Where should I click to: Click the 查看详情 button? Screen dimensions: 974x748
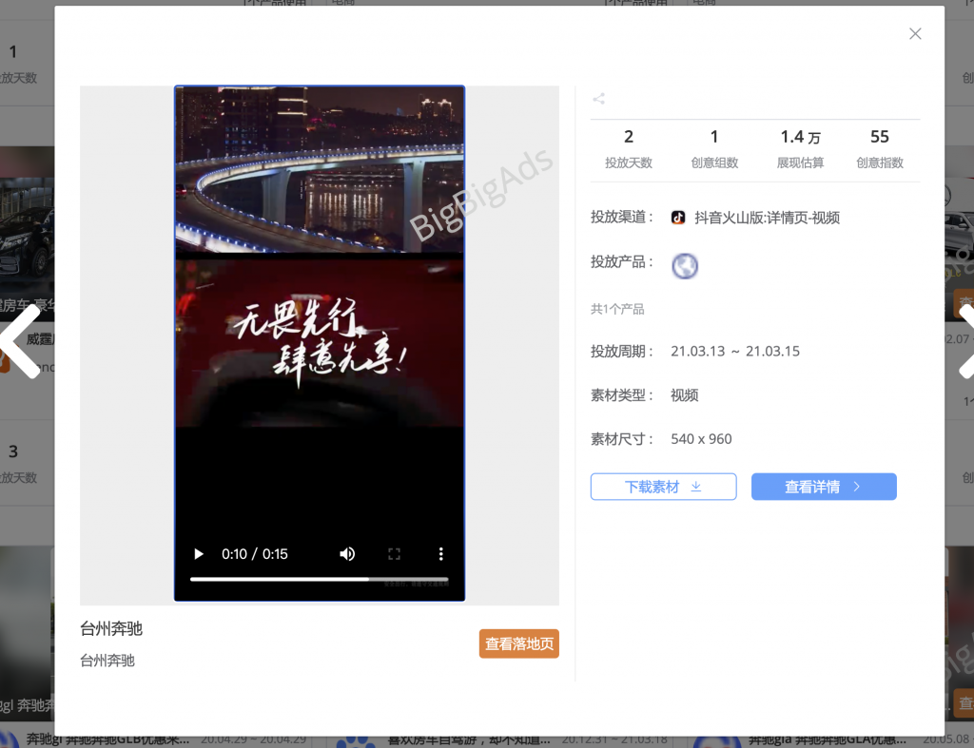pyautogui.click(x=824, y=487)
